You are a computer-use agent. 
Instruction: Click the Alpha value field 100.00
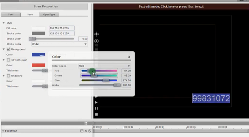point(126,85)
